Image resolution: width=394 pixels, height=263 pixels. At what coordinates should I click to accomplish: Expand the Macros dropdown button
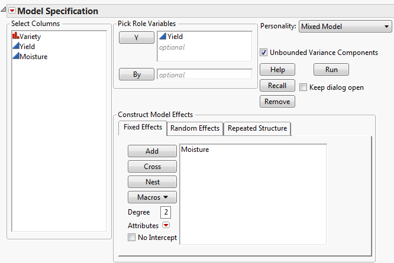152,197
